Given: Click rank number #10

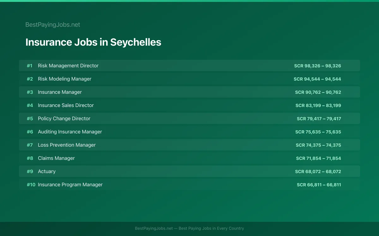Looking at the screenshot, I should [31, 185].
